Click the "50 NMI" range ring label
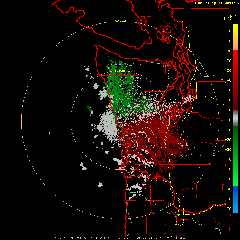This screenshot has width=240, height=240. pos(120,71)
